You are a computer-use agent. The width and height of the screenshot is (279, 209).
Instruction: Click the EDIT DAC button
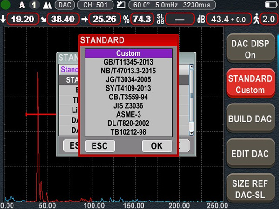click(x=251, y=153)
